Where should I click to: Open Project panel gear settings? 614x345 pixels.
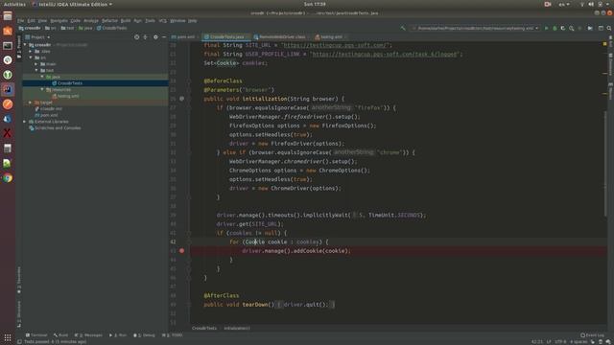(155, 37)
